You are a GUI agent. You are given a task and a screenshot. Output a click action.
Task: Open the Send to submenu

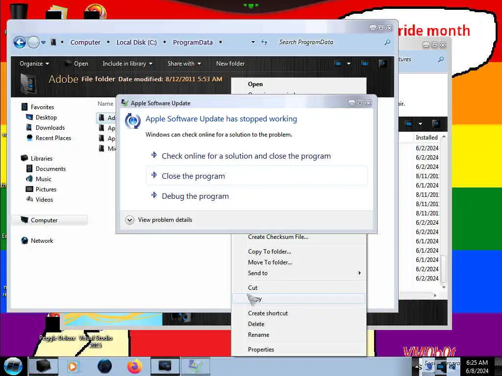pos(299,273)
